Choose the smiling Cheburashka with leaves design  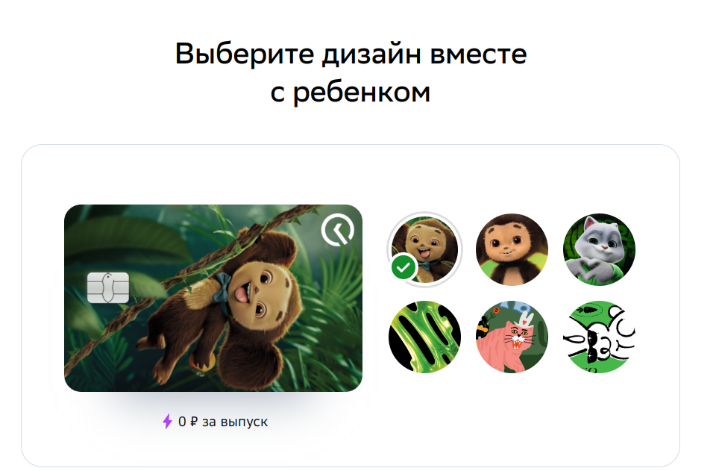(x=512, y=249)
